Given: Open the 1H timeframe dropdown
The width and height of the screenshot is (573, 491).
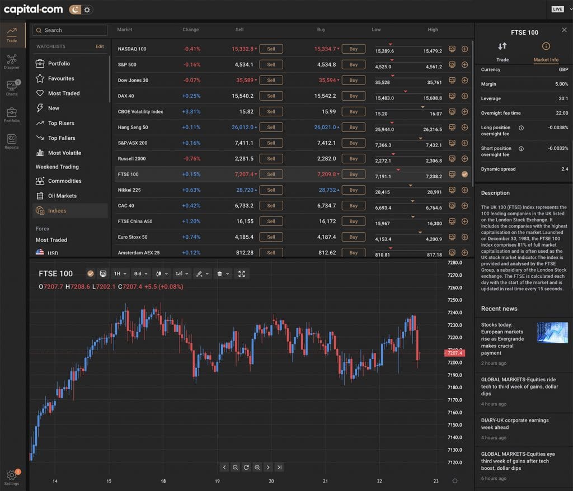Looking at the screenshot, I should tap(120, 273).
